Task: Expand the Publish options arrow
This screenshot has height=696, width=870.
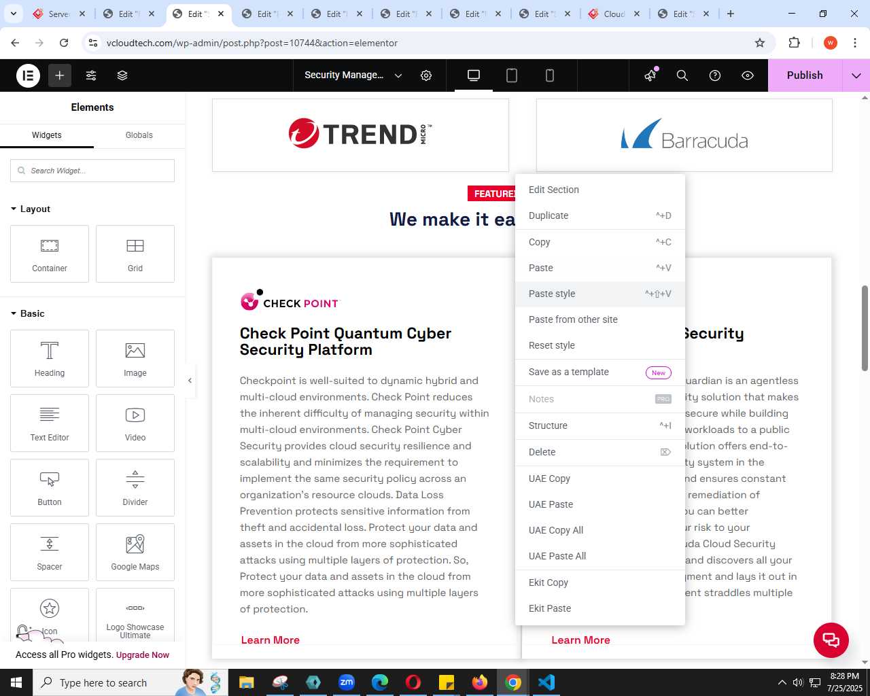Action: 856,75
